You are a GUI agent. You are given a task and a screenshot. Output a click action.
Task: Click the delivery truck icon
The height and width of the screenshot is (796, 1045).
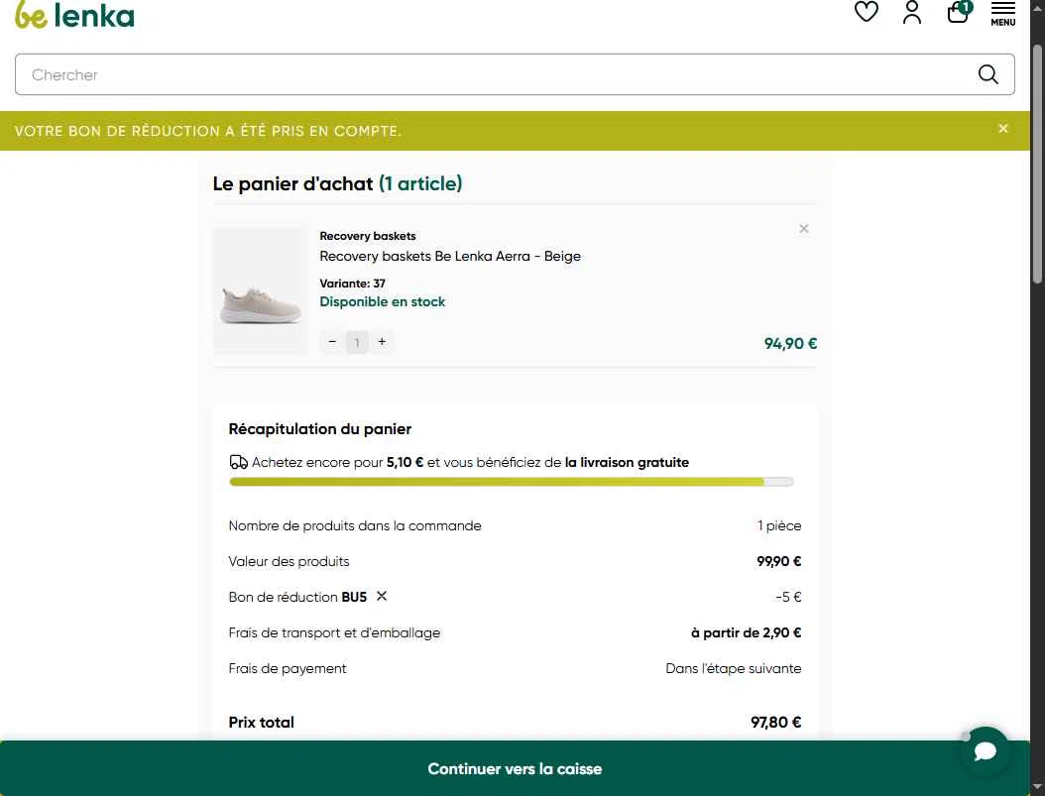click(x=239, y=462)
